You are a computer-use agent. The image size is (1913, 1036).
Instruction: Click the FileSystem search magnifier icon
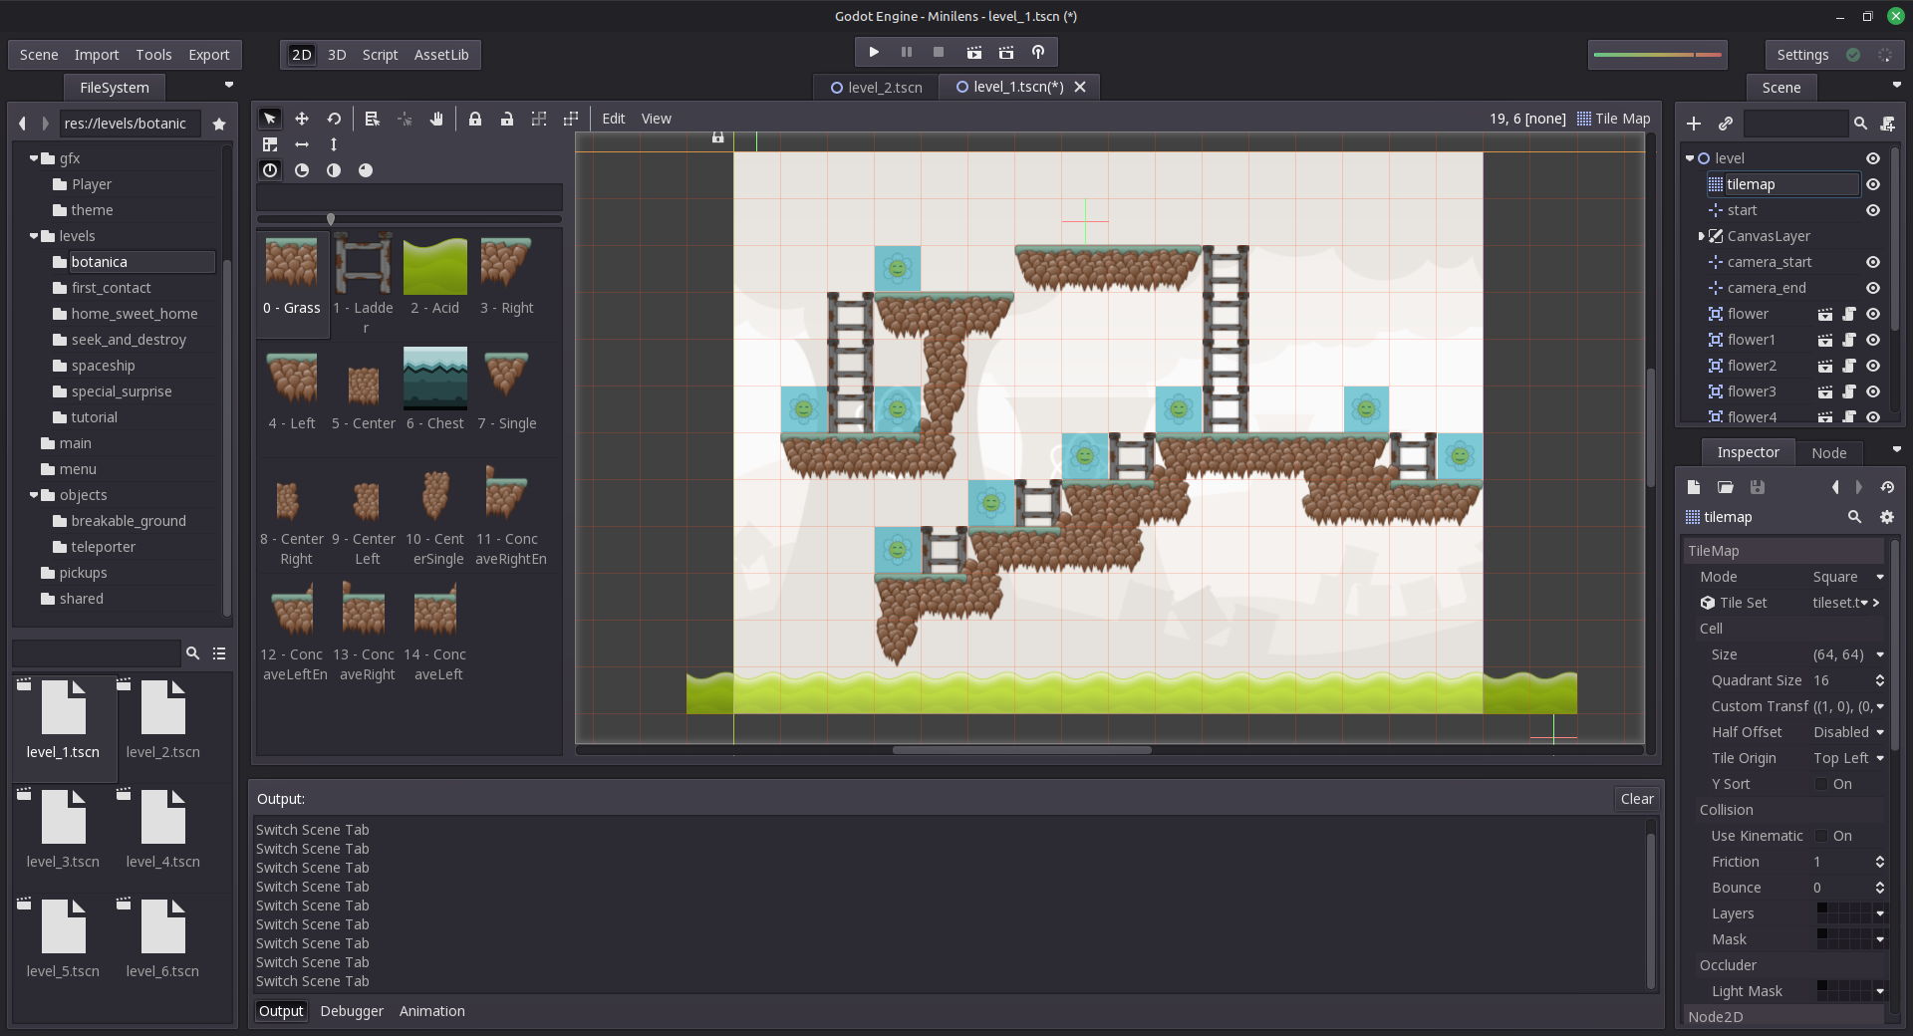click(x=192, y=653)
